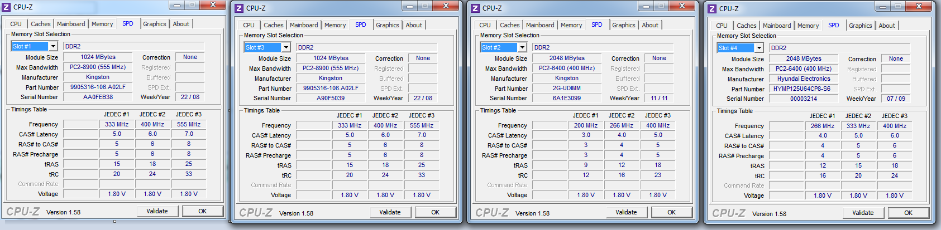
Task: Open Graphics tab in Slot #3 window
Action: coord(388,25)
